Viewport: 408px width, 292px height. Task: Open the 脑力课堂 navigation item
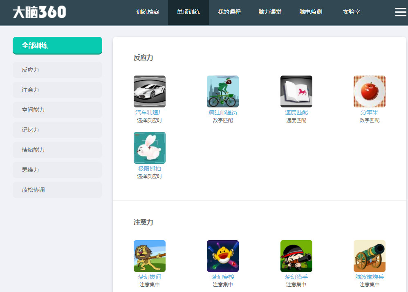(270, 12)
